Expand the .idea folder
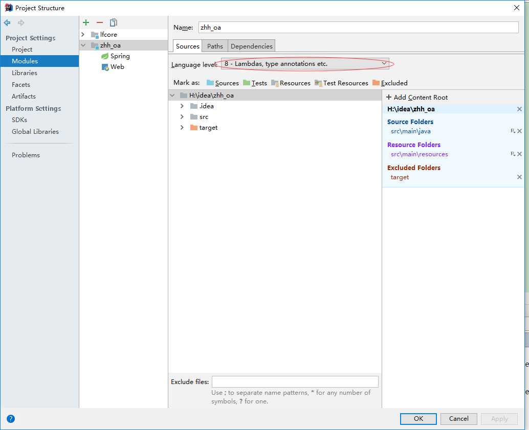The height and width of the screenshot is (430, 529). 182,106
